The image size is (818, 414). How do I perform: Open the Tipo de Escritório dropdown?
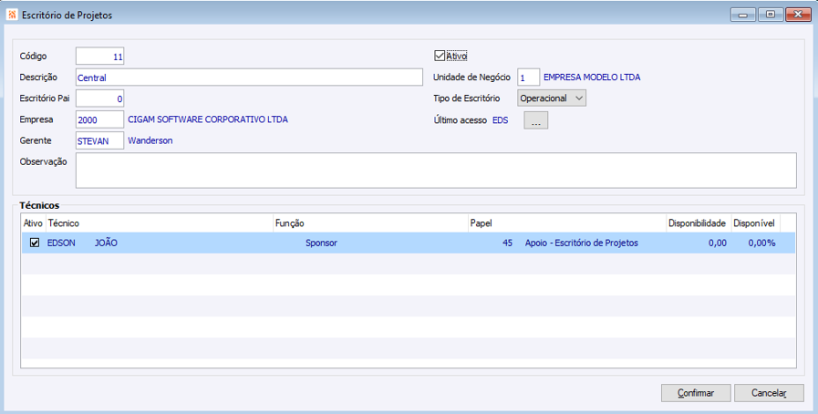[552, 98]
